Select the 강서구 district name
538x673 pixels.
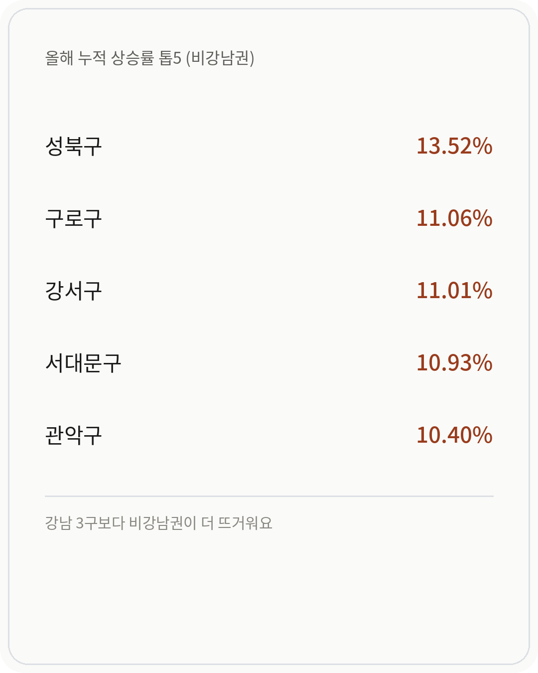coord(73,291)
